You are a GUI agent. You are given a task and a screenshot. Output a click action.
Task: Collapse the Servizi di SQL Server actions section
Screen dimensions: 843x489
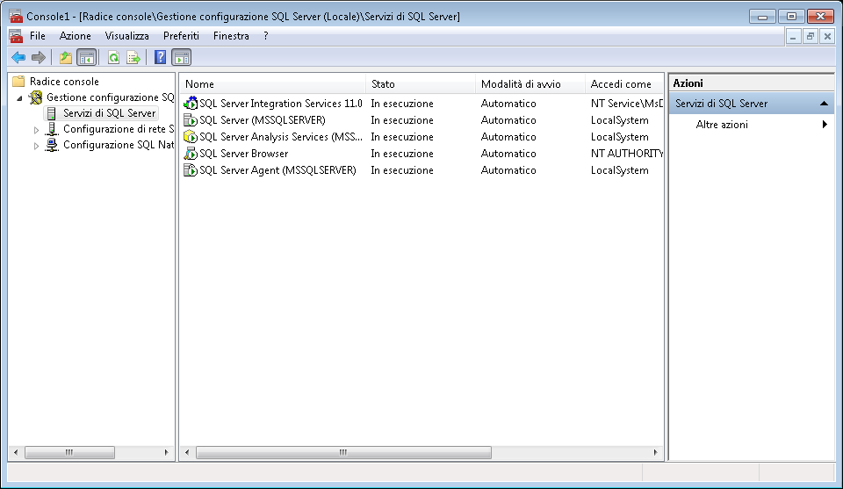click(x=824, y=104)
